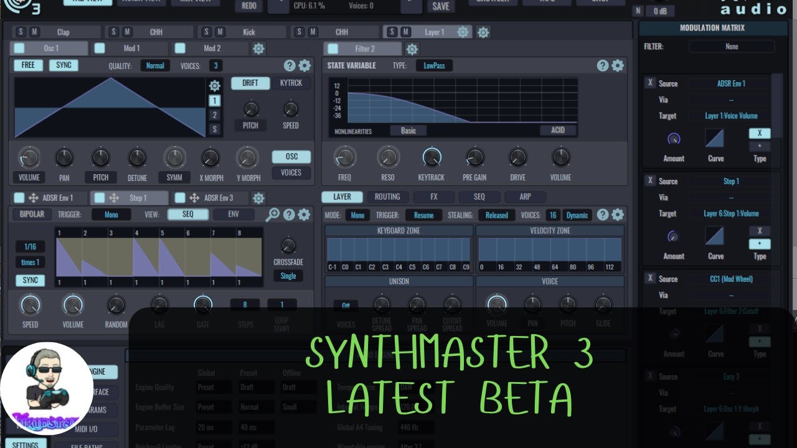
Task: Click oscillator VOLUME knob
Action: 29,158
